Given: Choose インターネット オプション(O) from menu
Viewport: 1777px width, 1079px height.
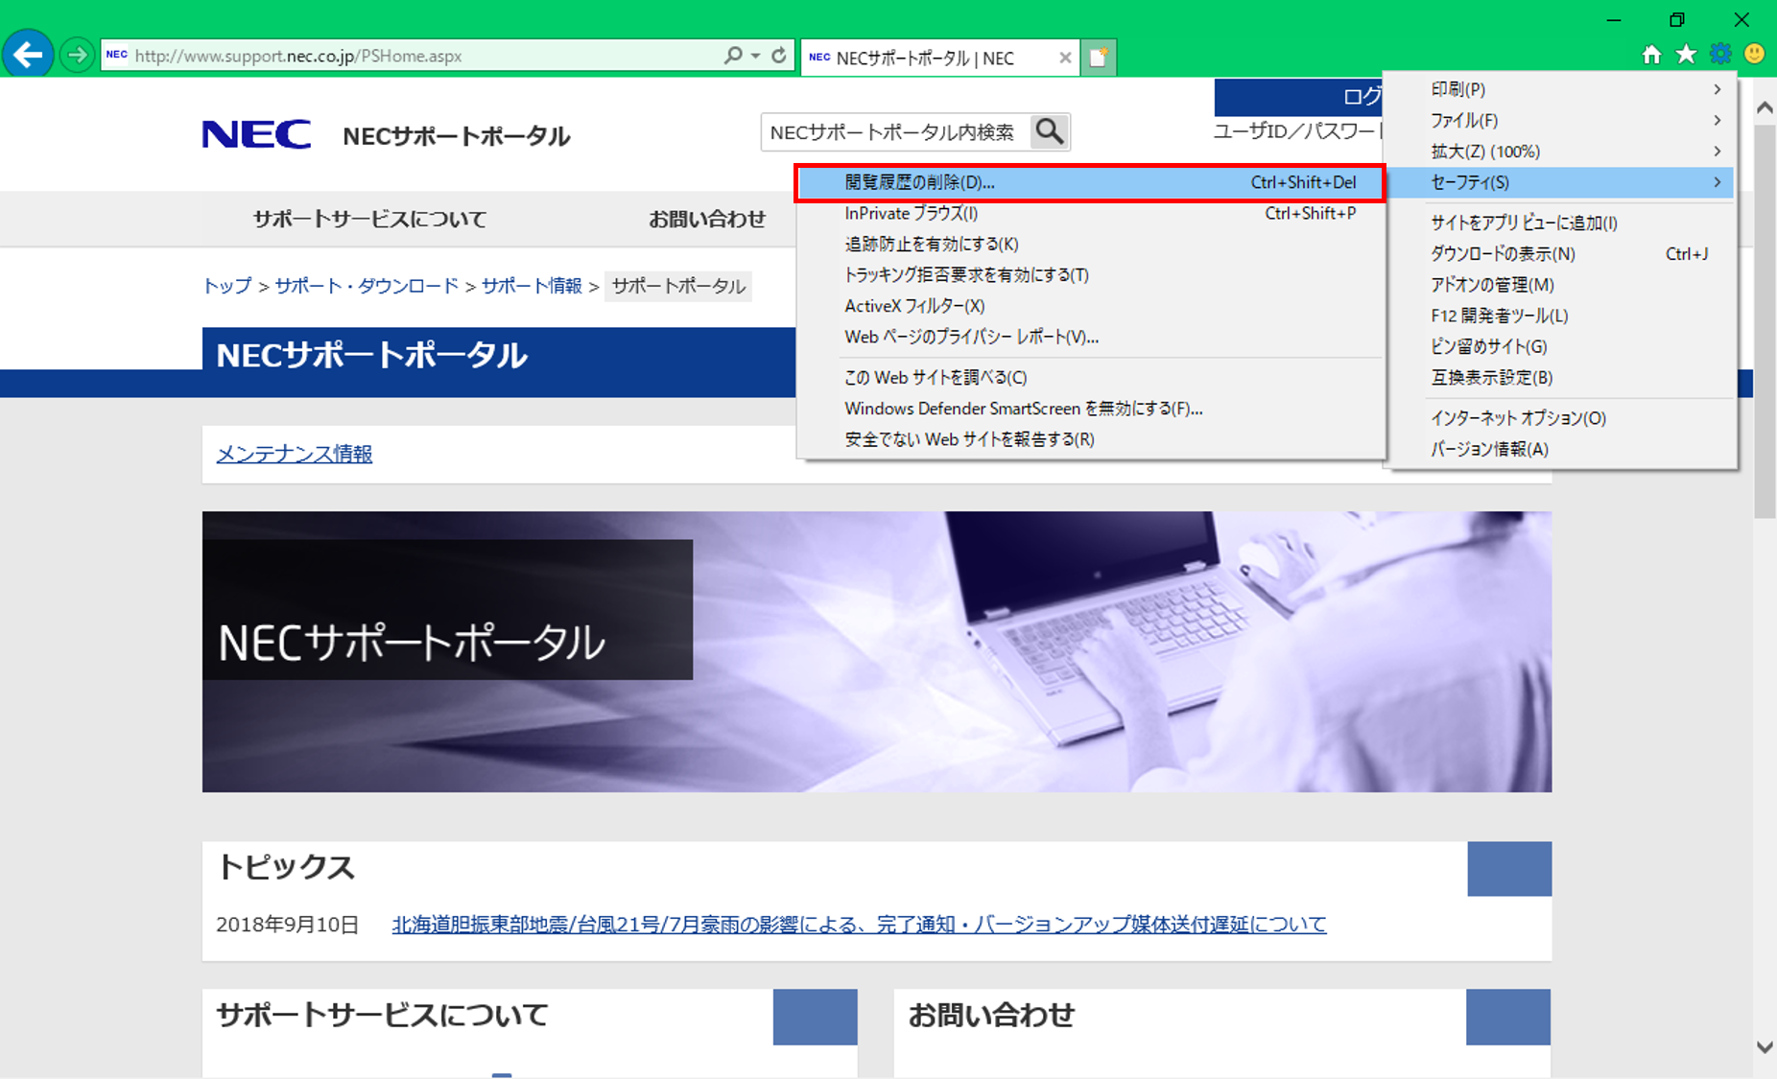Looking at the screenshot, I should tap(1518, 418).
